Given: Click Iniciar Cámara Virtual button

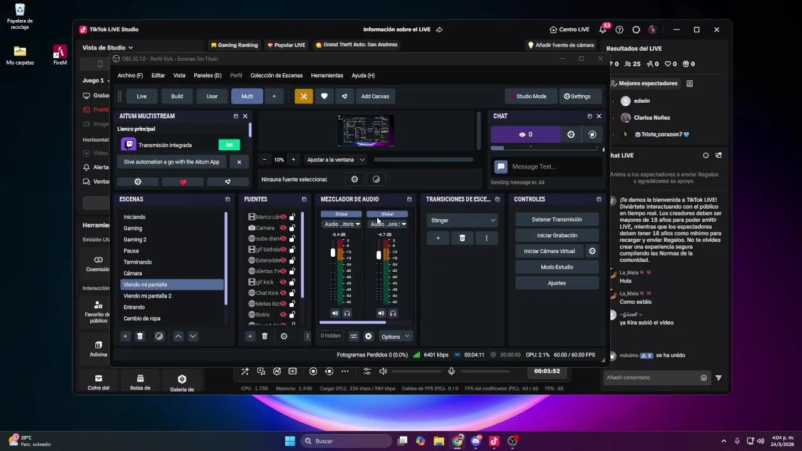Looking at the screenshot, I should [x=549, y=251].
